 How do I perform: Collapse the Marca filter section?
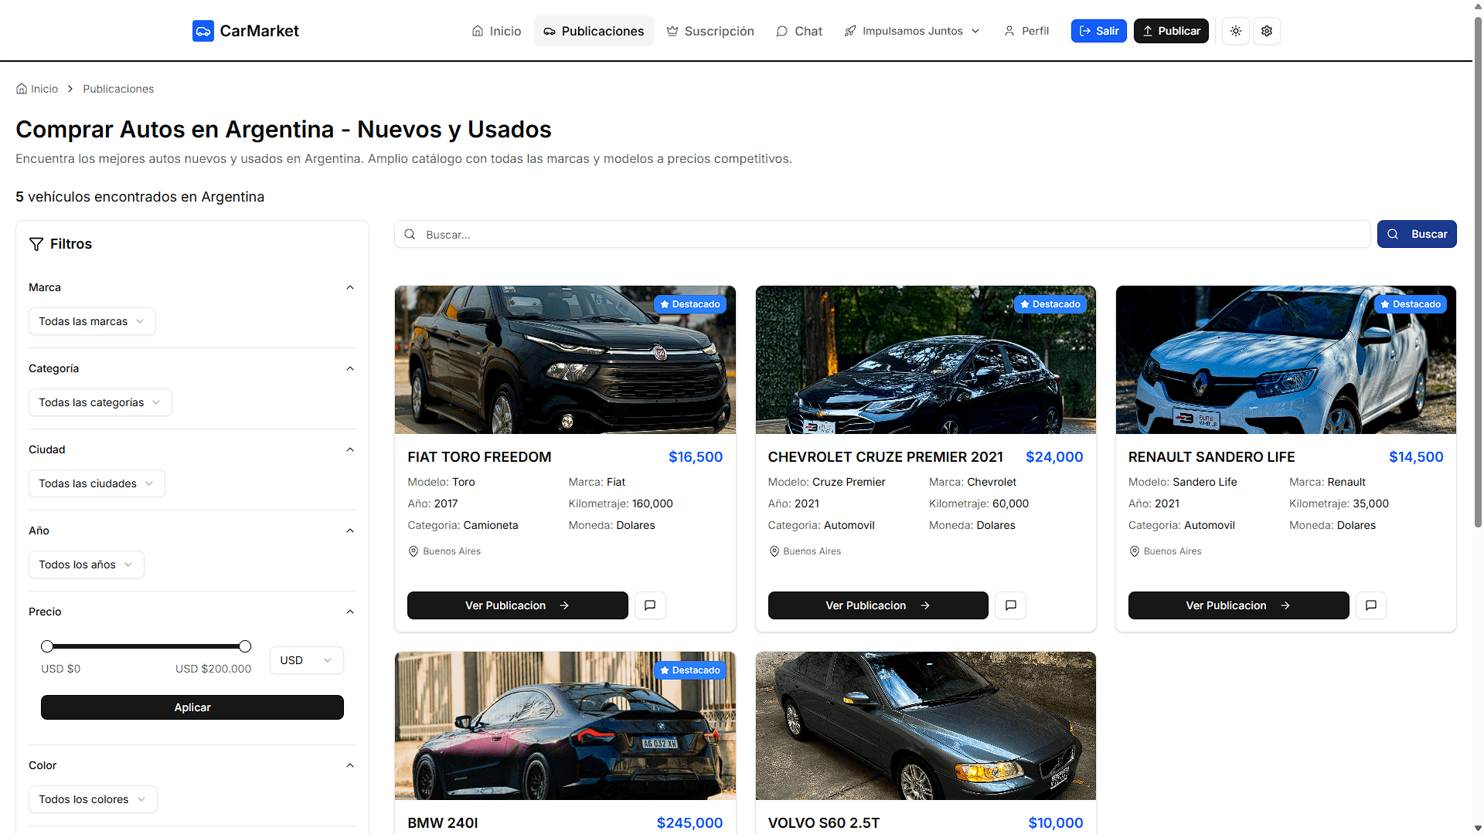350,287
